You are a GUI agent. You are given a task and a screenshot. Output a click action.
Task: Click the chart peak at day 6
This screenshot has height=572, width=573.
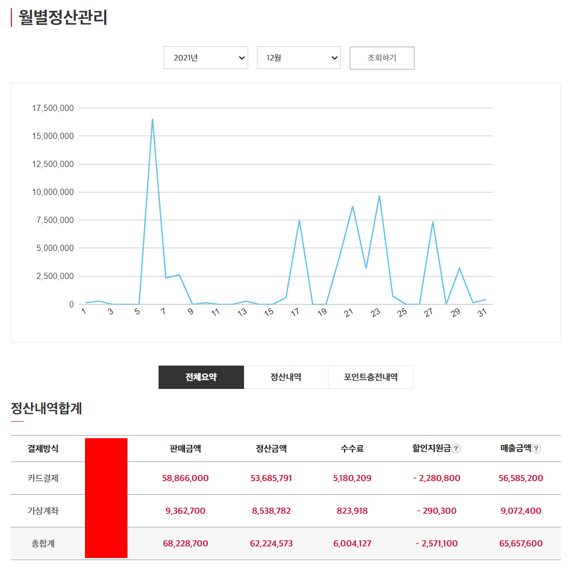(152, 119)
